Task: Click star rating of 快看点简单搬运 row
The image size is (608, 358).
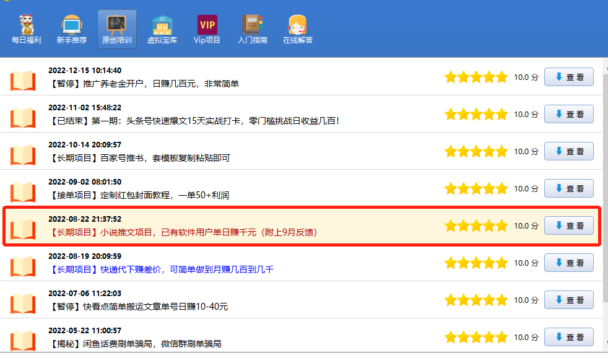Action: (476, 300)
